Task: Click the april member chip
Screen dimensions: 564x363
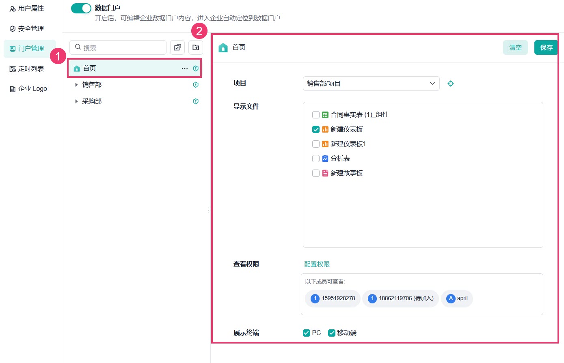Action: point(457,299)
